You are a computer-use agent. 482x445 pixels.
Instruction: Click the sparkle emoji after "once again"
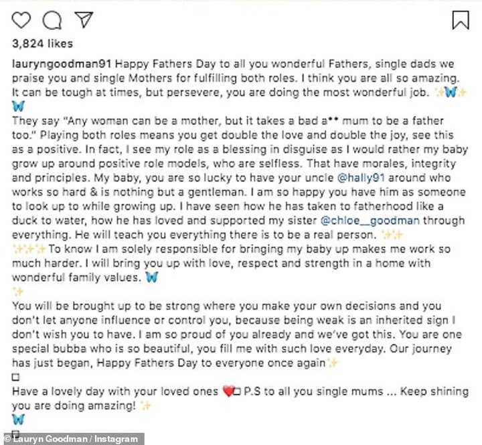(332, 363)
